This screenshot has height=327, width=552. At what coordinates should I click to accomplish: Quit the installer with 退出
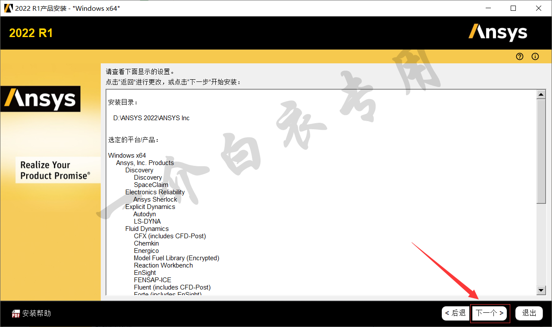point(529,313)
